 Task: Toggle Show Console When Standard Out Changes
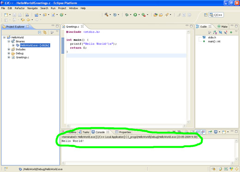198,132
